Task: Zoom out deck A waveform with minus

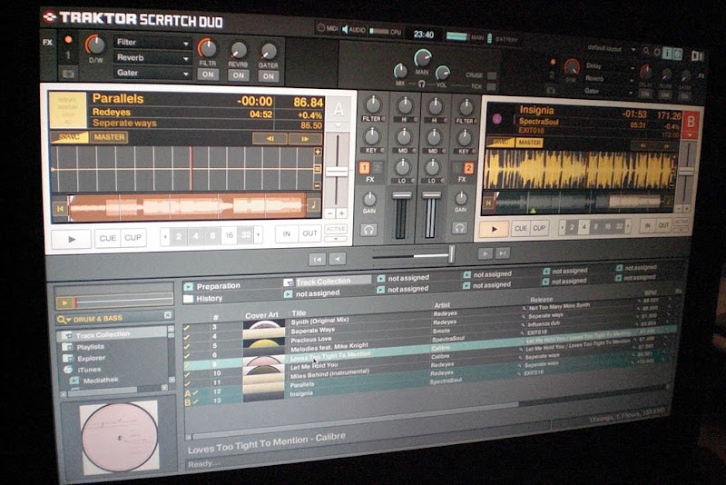Action: (x=317, y=185)
